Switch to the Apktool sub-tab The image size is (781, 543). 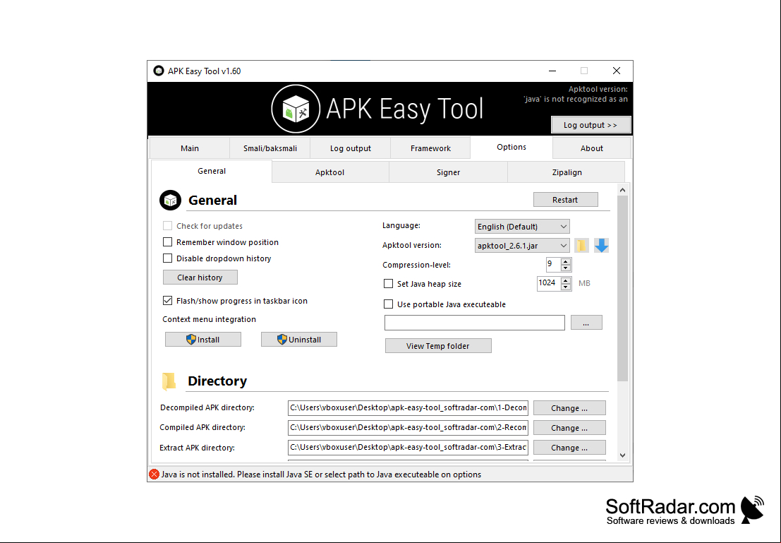(x=329, y=172)
